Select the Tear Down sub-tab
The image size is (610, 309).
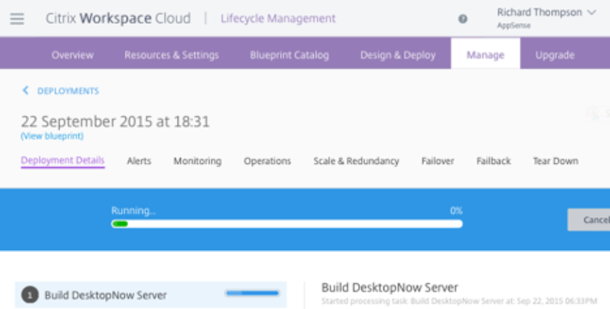[x=556, y=161]
